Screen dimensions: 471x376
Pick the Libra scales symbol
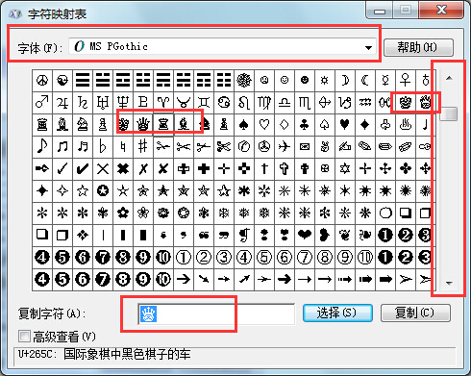pos(285,103)
